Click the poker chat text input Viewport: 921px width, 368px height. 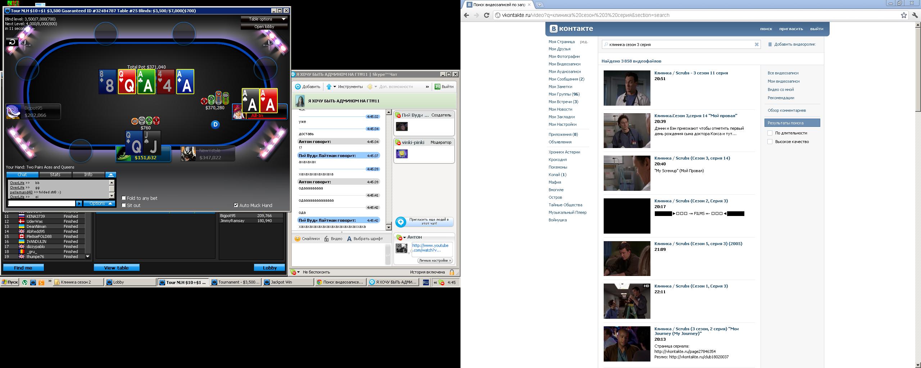42,203
